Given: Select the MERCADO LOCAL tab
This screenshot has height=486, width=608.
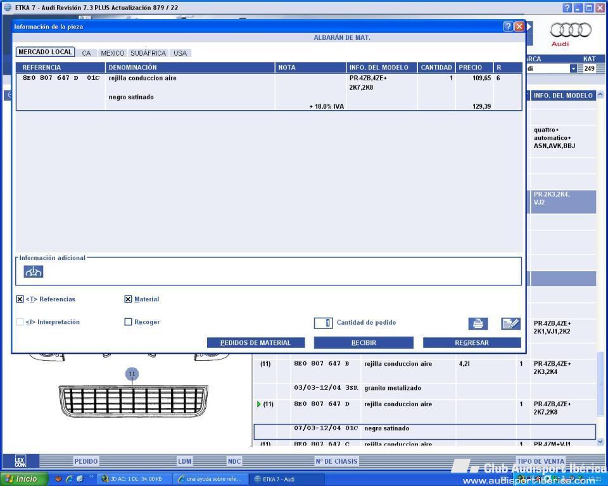Looking at the screenshot, I should tap(45, 52).
